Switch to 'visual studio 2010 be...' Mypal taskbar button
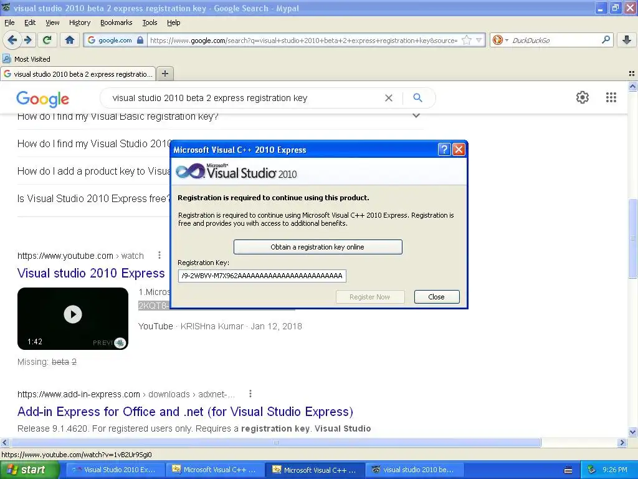 coord(414,470)
